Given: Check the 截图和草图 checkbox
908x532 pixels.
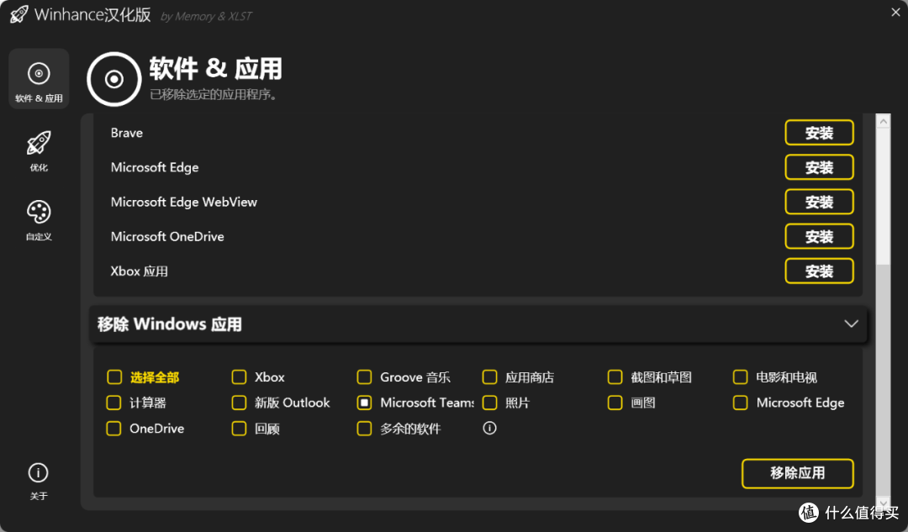Looking at the screenshot, I should coord(615,377).
